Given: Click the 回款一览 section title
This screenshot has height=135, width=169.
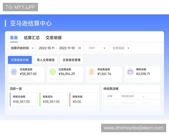Looking at the screenshot, I should (x=16, y=89).
